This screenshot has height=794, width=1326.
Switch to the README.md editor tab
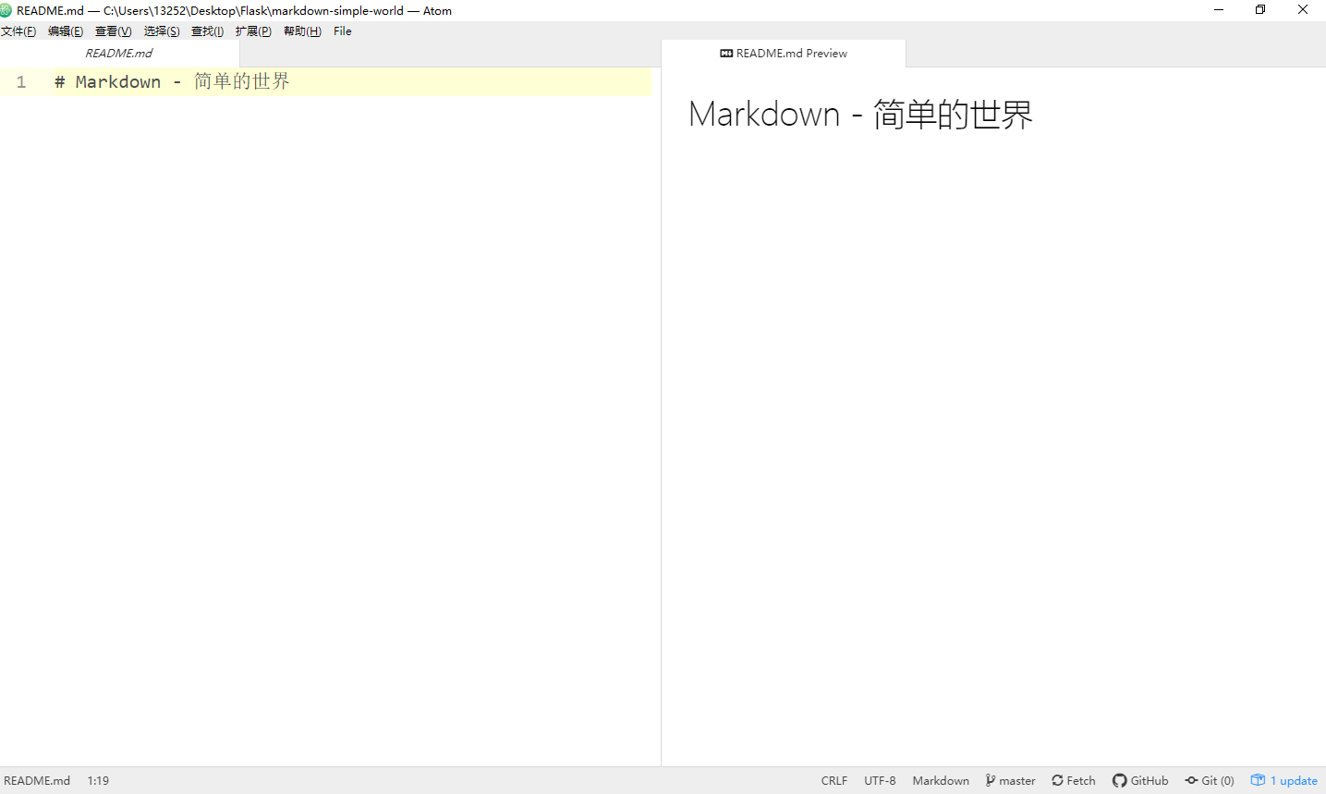[119, 54]
